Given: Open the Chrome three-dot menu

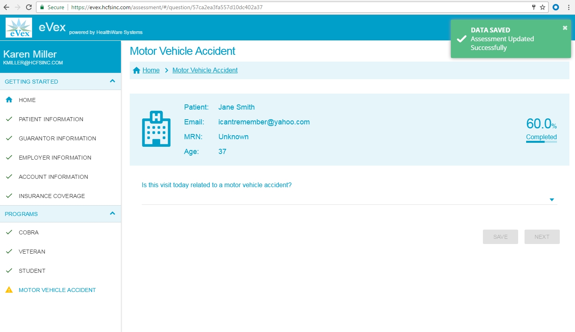Looking at the screenshot, I should pos(569,7).
